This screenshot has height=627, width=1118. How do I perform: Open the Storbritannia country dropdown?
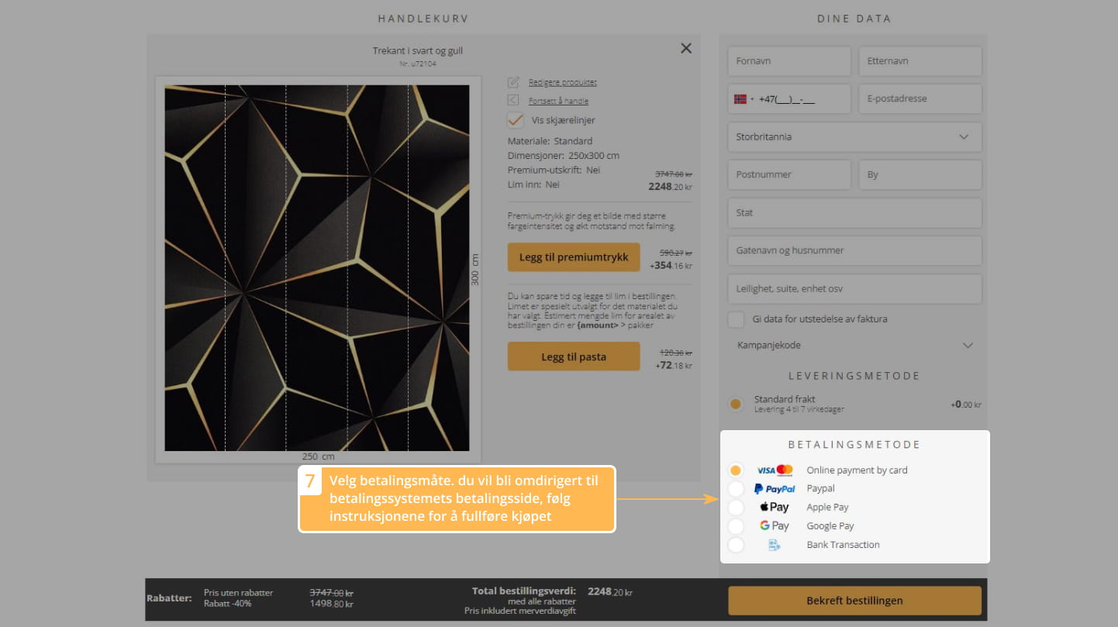click(854, 137)
